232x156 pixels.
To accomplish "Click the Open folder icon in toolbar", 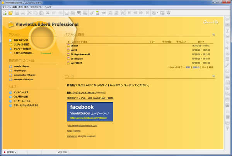I will [10, 13].
